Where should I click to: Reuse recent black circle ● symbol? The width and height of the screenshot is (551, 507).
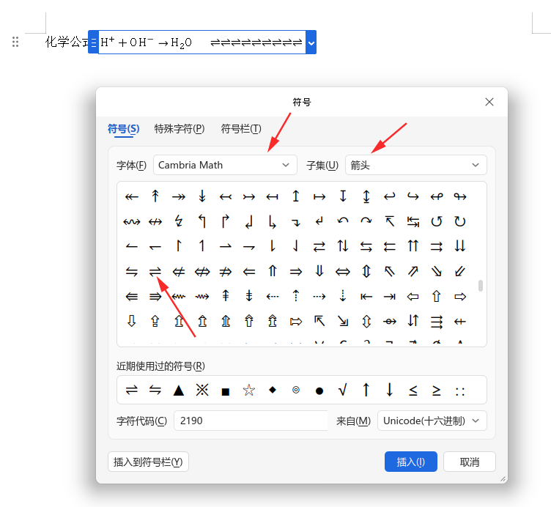click(x=319, y=391)
